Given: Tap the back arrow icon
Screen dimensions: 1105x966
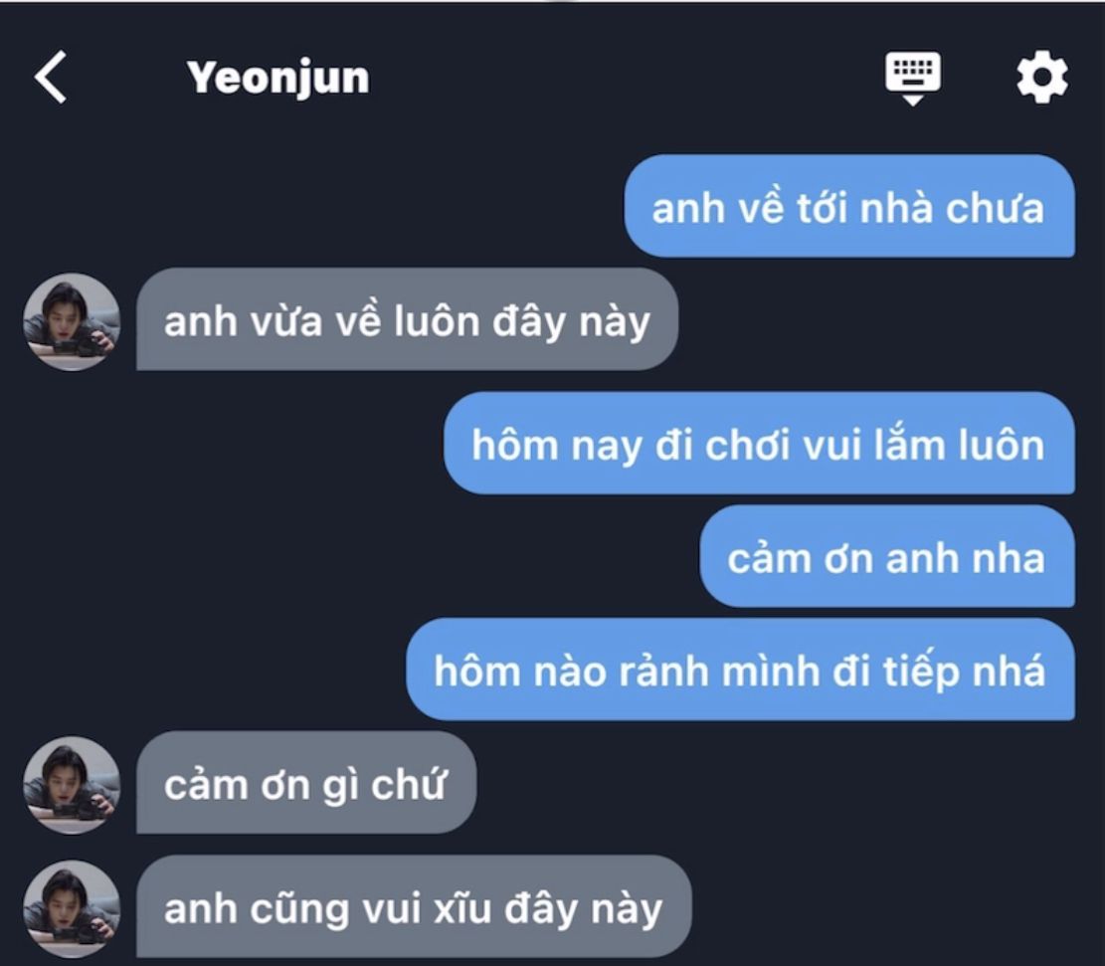Looking at the screenshot, I should click(51, 77).
